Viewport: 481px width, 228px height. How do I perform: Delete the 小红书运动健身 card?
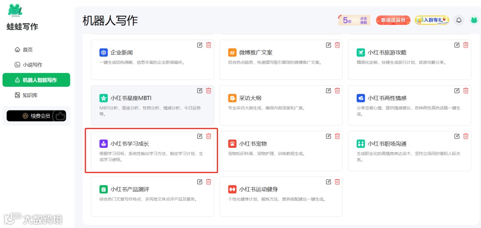(337, 182)
